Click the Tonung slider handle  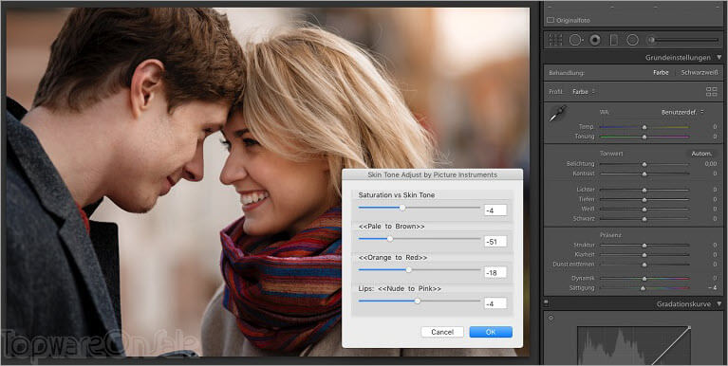tap(644, 137)
